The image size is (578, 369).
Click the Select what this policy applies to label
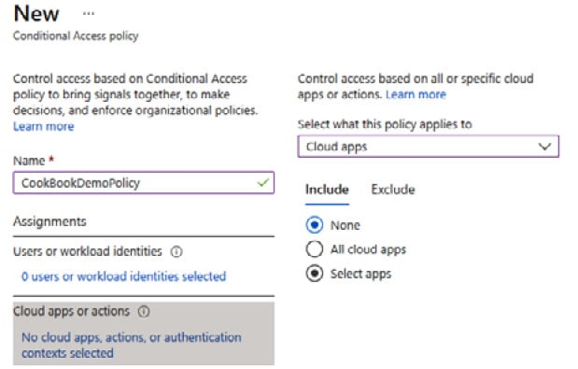385,124
